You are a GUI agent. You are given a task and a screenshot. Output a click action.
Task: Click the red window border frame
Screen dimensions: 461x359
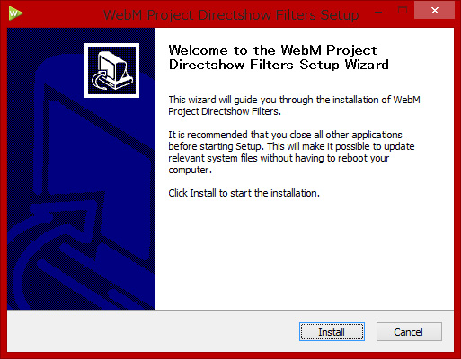(4, 179)
